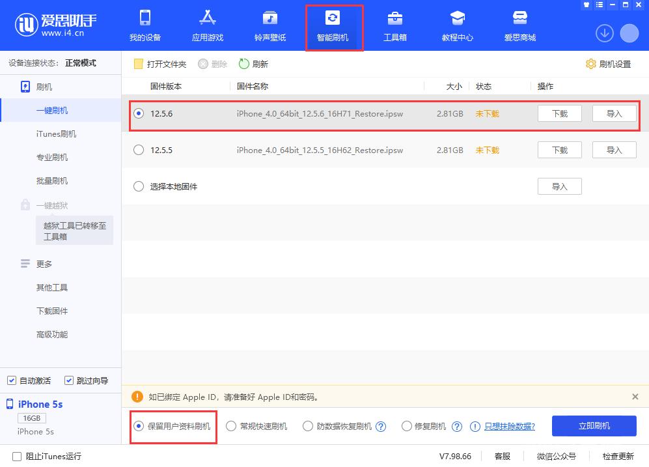Open the 应用游戏 app store section
The width and height of the screenshot is (649, 467).
[207, 26]
